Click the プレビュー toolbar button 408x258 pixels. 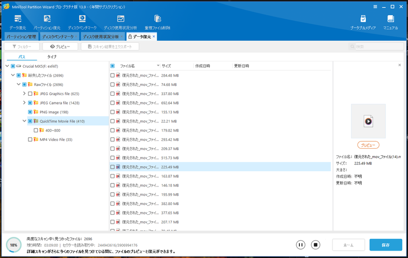[x=60, y=47]
